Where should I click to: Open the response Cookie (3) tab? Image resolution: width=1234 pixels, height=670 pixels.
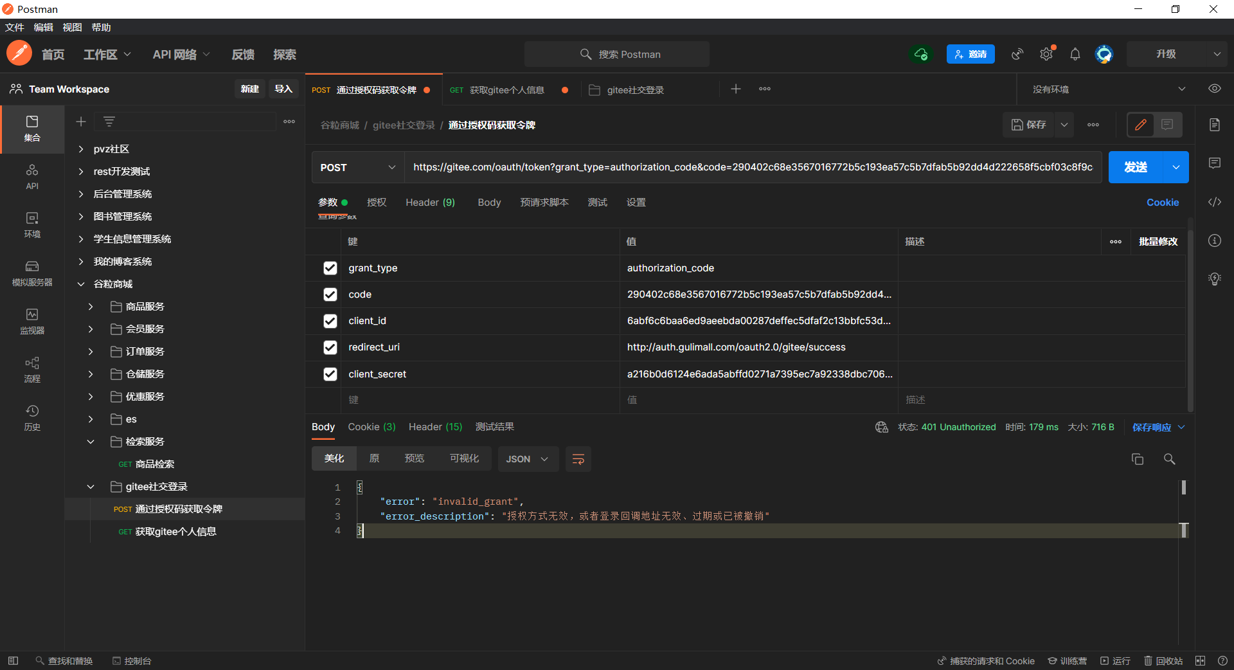(x=371, y=427)
